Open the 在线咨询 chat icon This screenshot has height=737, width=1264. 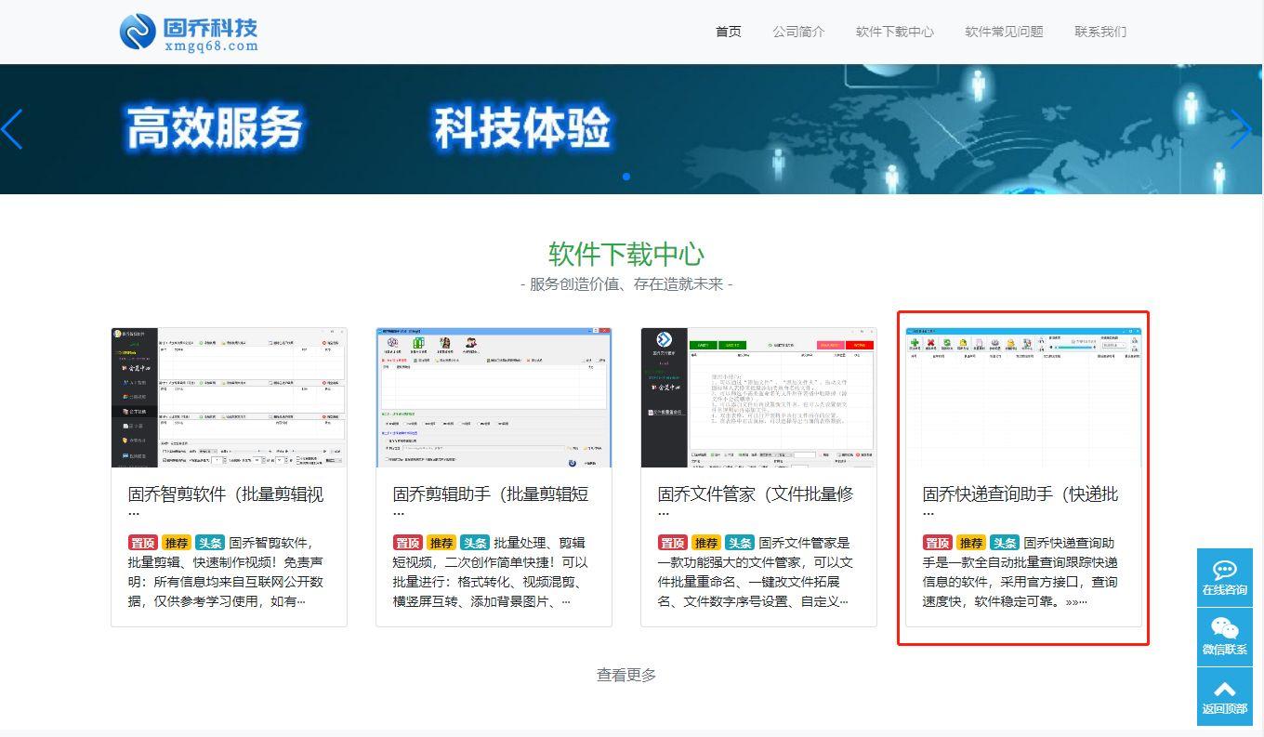pos(1224,574)
